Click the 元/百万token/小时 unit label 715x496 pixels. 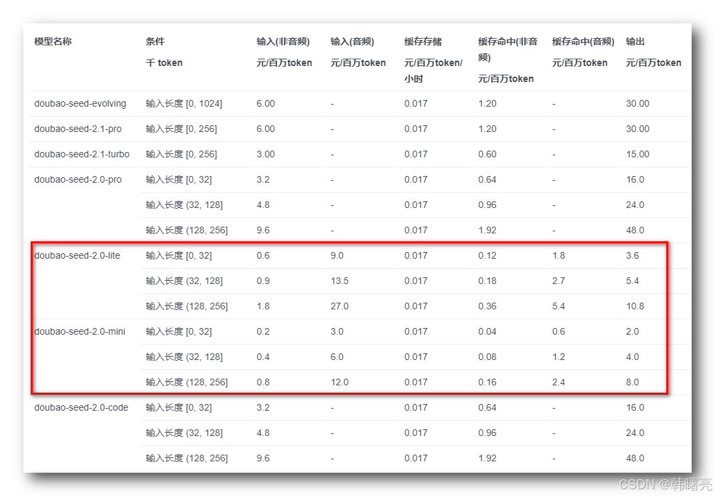pyautogui.click(x=433, y=71)
